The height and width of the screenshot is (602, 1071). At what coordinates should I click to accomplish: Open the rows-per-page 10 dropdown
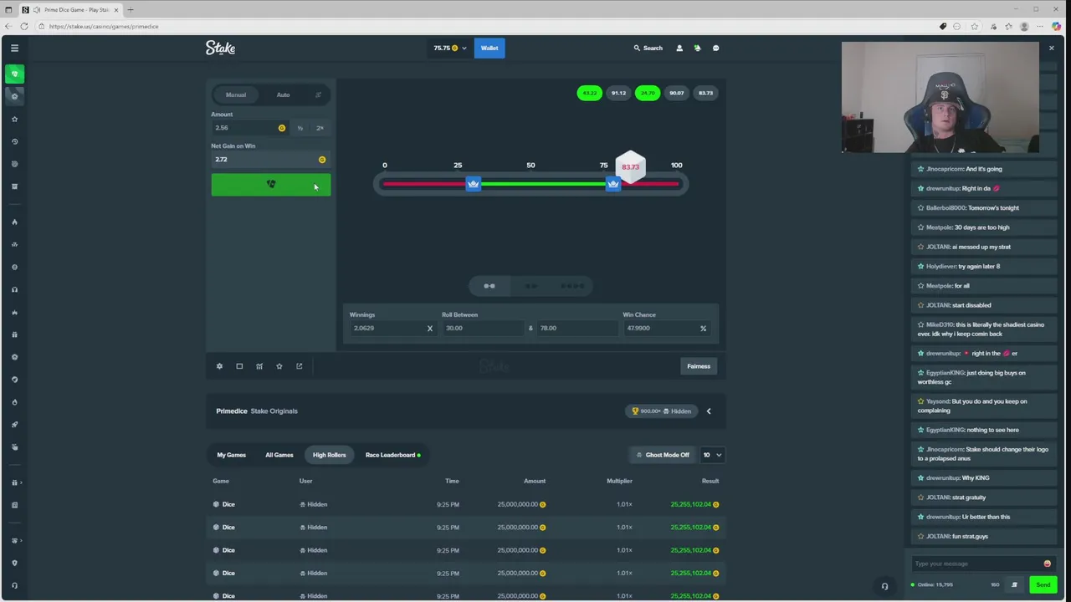pos(712,455)
